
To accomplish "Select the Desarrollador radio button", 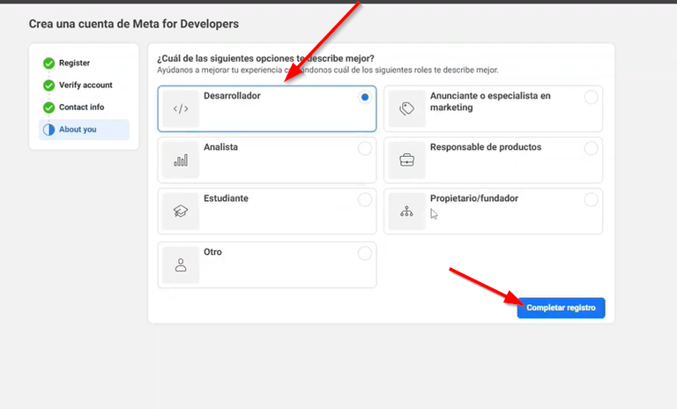I will pyautogui.click(x=365, y=97).
